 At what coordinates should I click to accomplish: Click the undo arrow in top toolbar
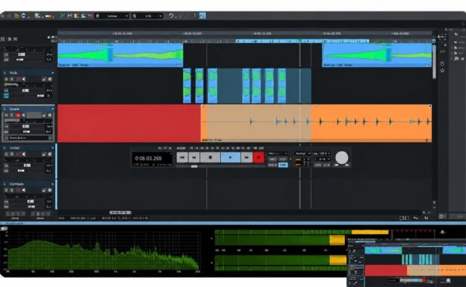(x=171, y=16)
